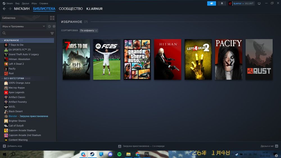Open Windows search magnifier in taskbar
The image size is (281, 158).
coord(13,154)
